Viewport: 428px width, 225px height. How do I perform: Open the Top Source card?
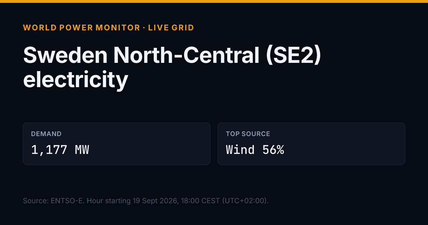click(311, 144)
